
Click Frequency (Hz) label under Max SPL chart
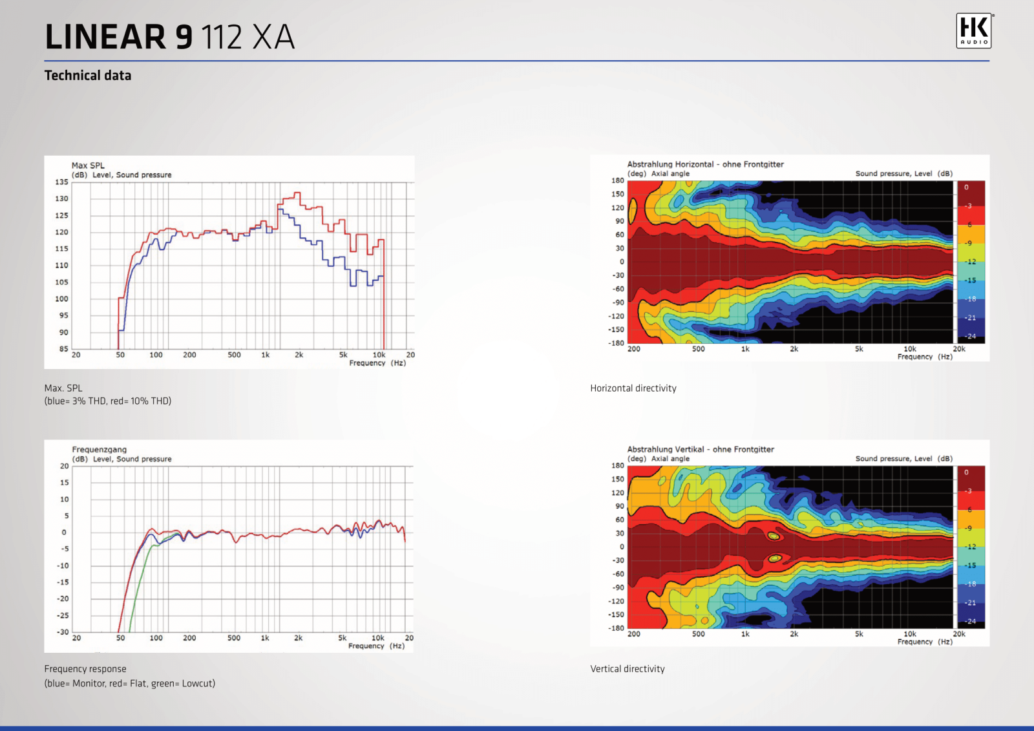coord(377,363)
